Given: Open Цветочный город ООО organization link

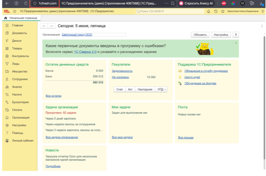Looking at the screenshot, I should (77, 34).
